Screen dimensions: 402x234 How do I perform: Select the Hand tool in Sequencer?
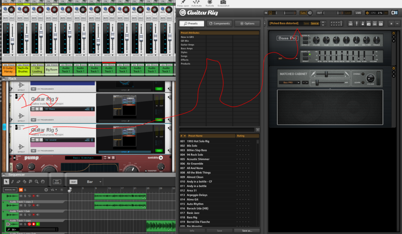click(x=43, y=182)
